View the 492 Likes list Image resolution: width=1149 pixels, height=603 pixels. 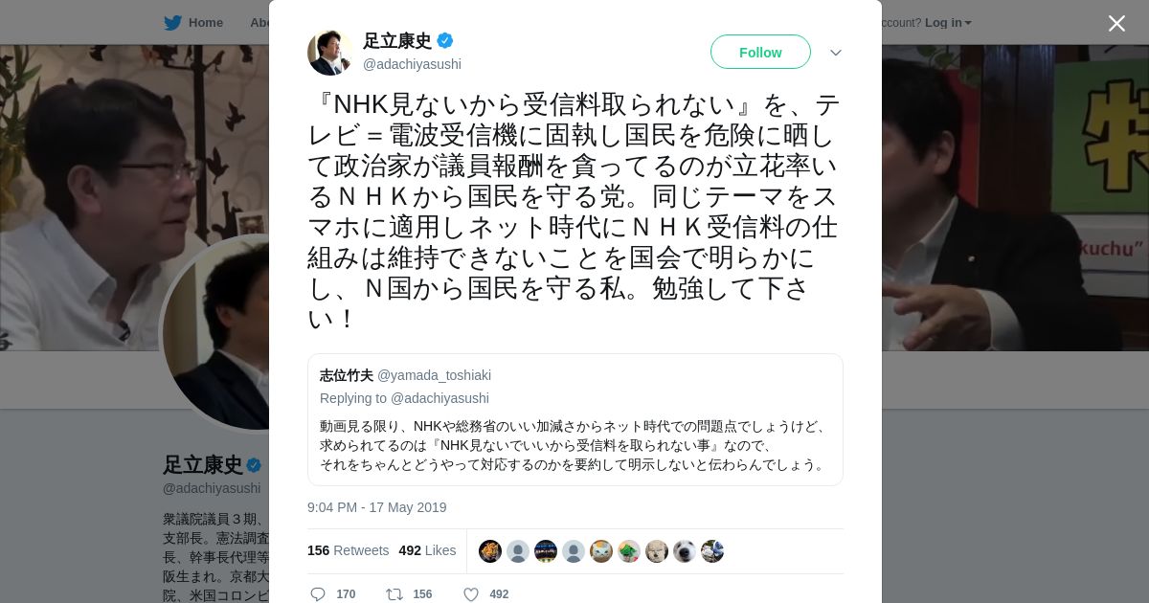(x=427, y=550)
